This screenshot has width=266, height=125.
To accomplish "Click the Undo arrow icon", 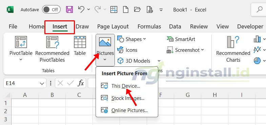I will pos(81,9).
